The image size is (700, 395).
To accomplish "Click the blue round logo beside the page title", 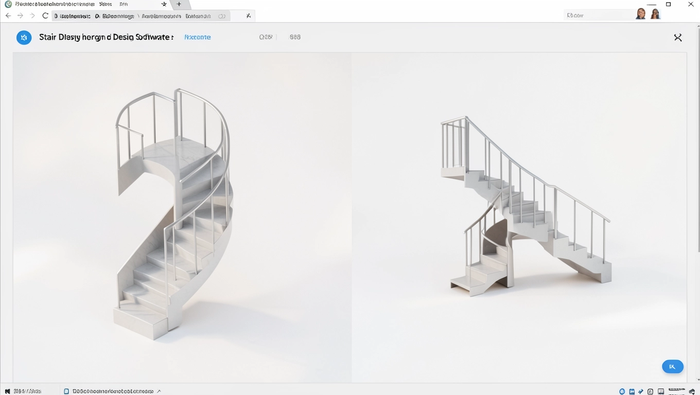I will (x=24, y=38).
